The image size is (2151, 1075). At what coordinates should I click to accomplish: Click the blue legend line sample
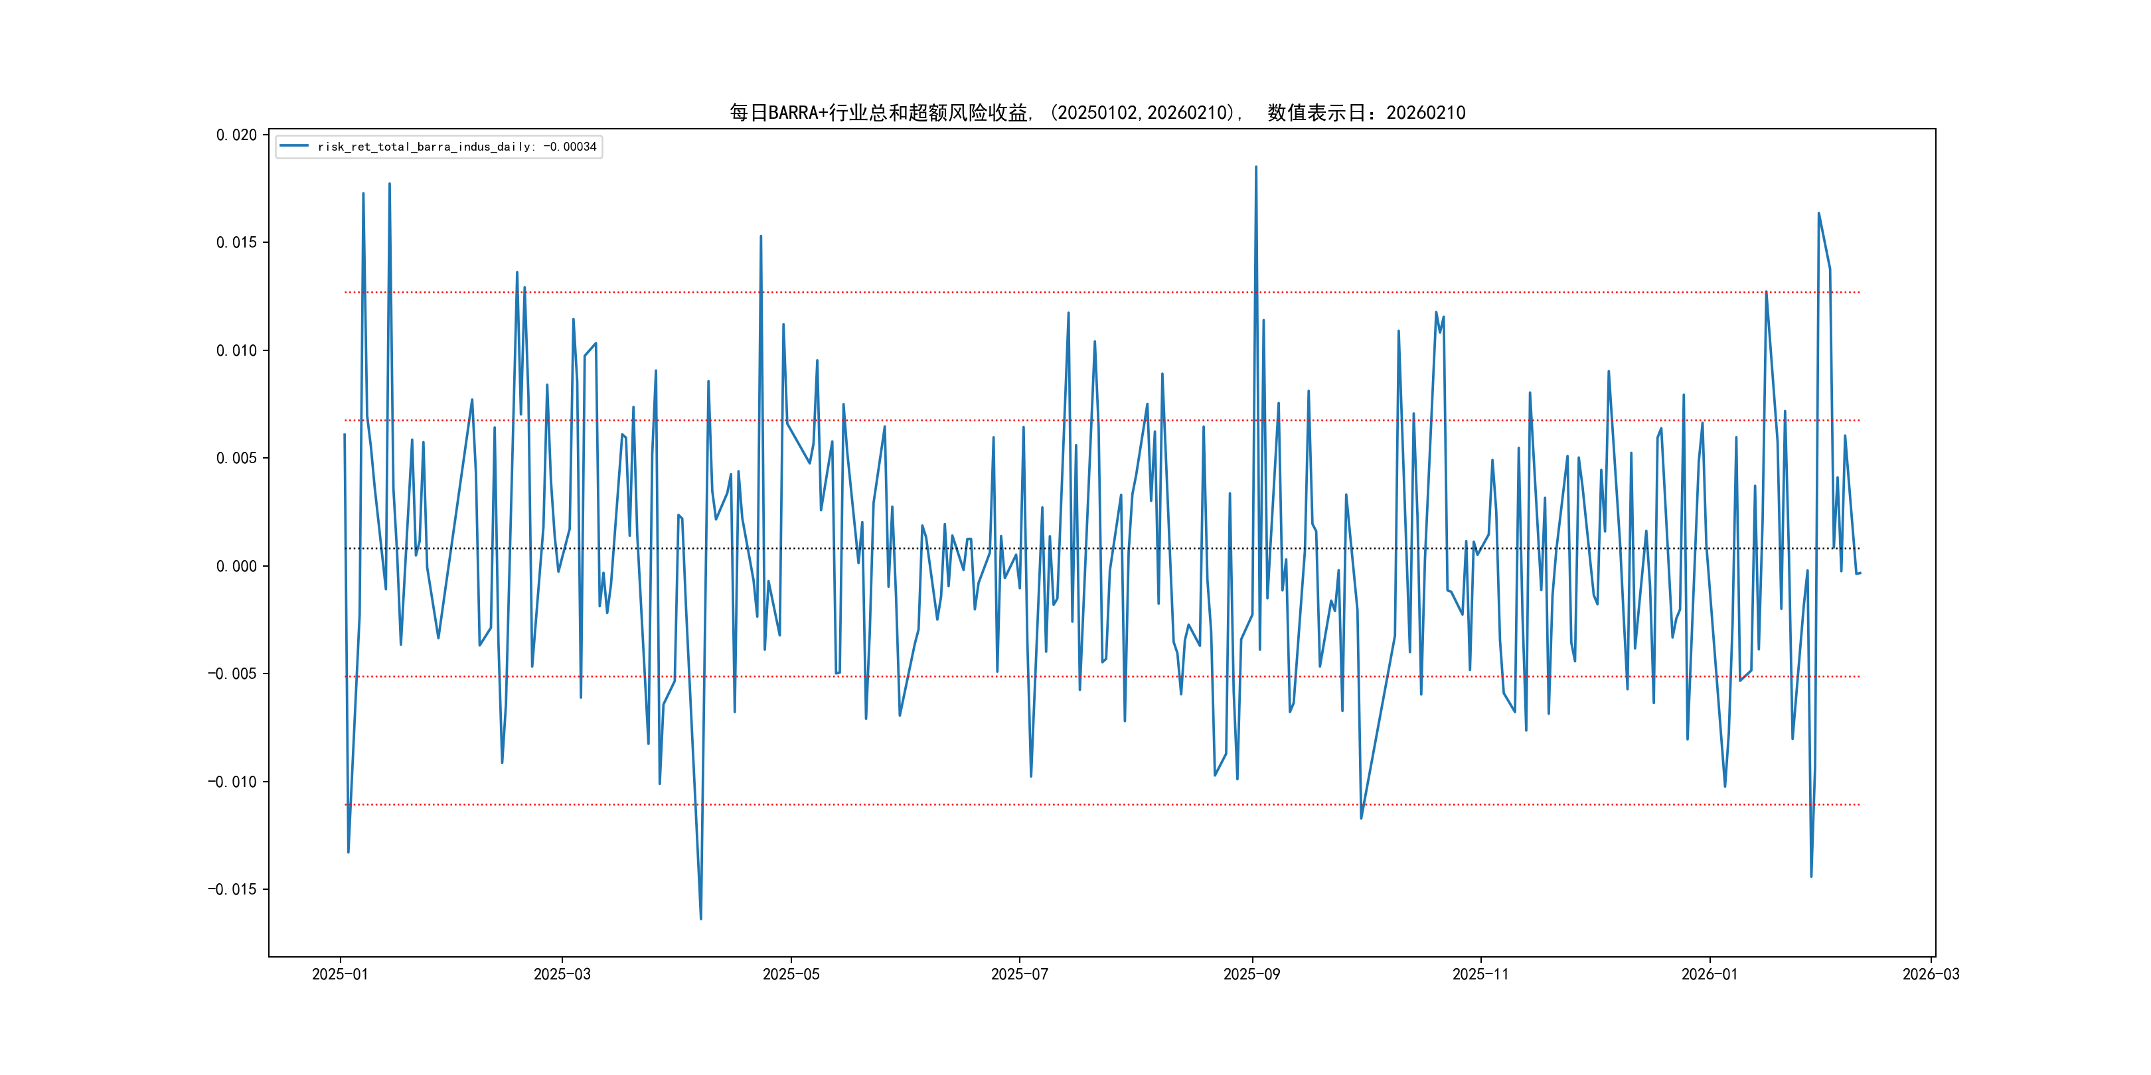[294, 146]
